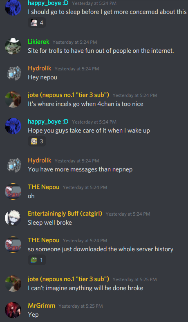Image resolution: width=188 pixels, height=322 pixels.
Task: Click happy_boye :D username above 'I should go to sleep'
Action: [48, 3]
